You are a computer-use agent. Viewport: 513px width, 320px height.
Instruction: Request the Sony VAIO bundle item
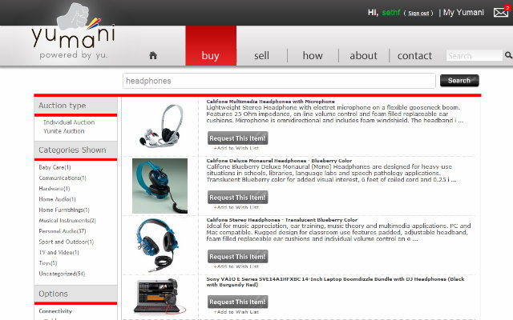tap(237, 302)
